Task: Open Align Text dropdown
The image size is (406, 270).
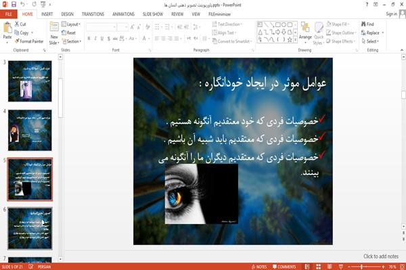Action: 224,33
